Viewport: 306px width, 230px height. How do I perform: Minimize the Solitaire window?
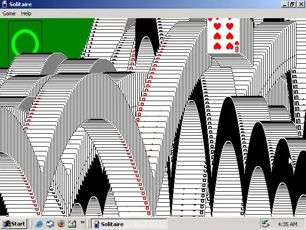pyautogui.click(x=284, y=4)
